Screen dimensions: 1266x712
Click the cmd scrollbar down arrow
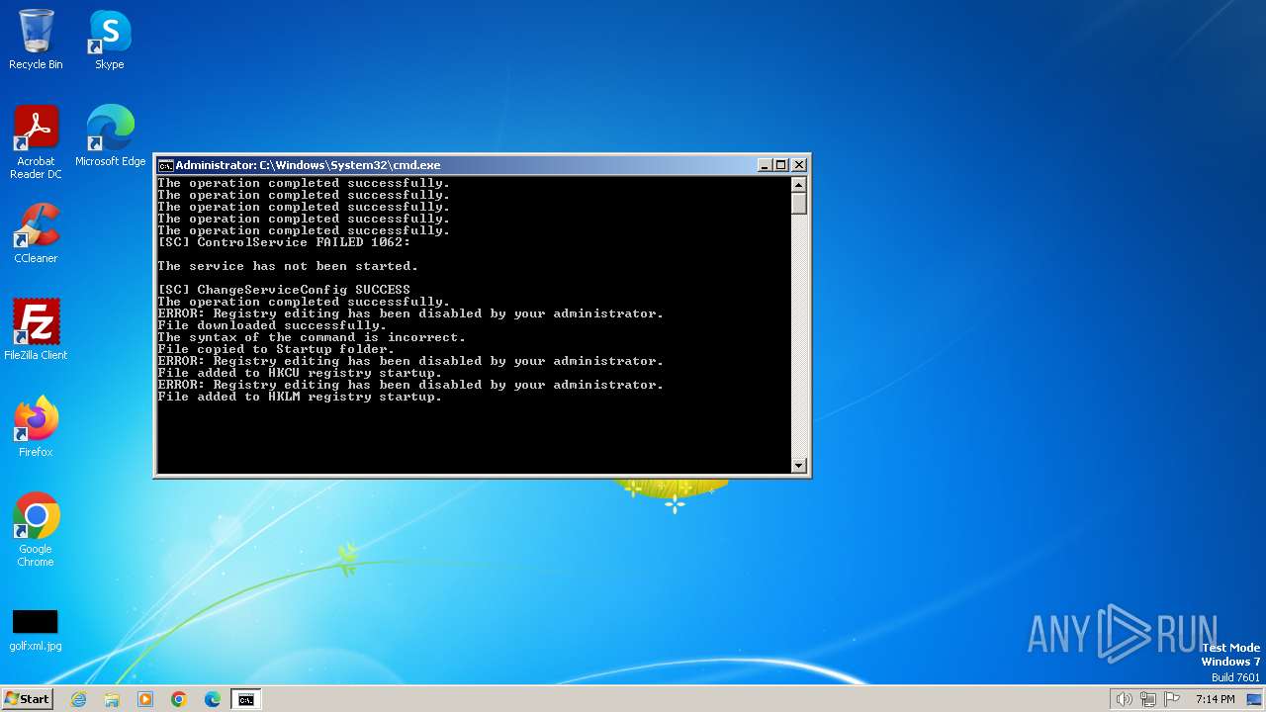click(x=799, y=465)
